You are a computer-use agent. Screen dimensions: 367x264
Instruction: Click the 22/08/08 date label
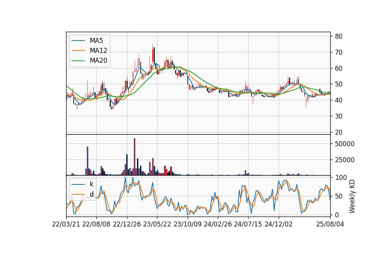tap(96, 224)
